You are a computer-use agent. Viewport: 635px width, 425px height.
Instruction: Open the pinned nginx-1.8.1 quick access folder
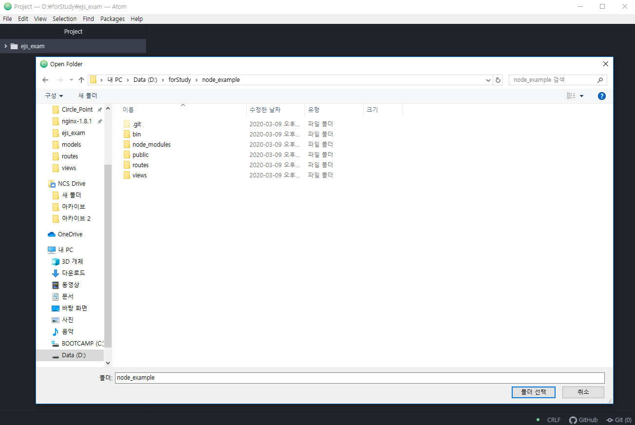coord(72,121)
